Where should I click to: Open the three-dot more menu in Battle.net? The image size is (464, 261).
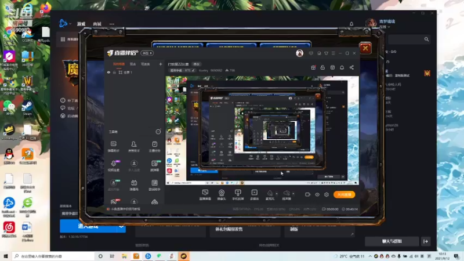112,24
